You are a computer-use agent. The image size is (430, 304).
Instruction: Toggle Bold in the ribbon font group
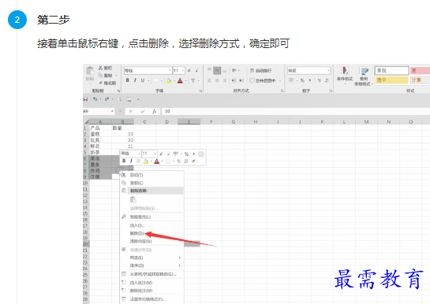128,80
